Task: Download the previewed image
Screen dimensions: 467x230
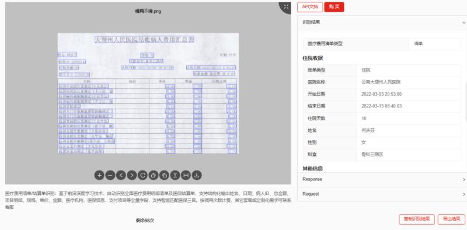Action: 197,175
